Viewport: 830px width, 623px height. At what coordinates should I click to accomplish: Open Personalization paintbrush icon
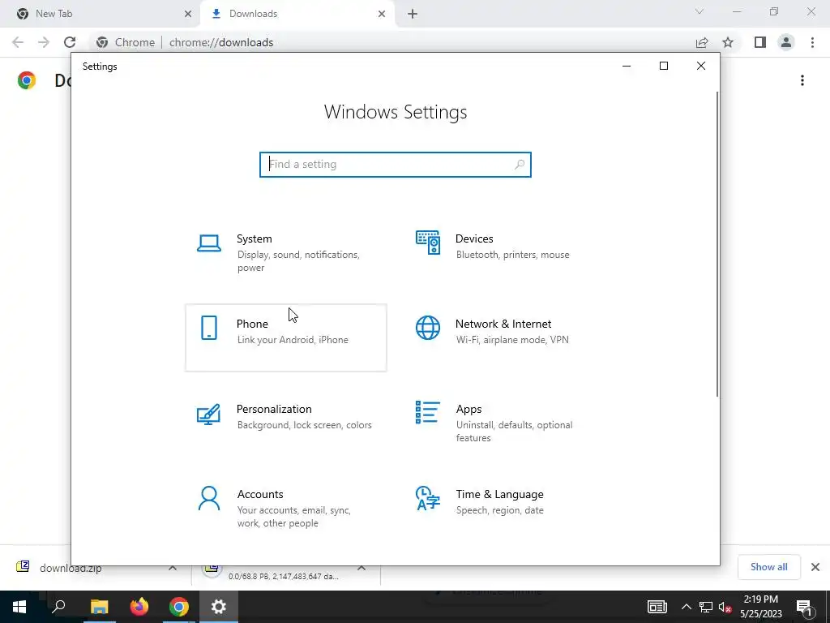[x=208, y=415]
